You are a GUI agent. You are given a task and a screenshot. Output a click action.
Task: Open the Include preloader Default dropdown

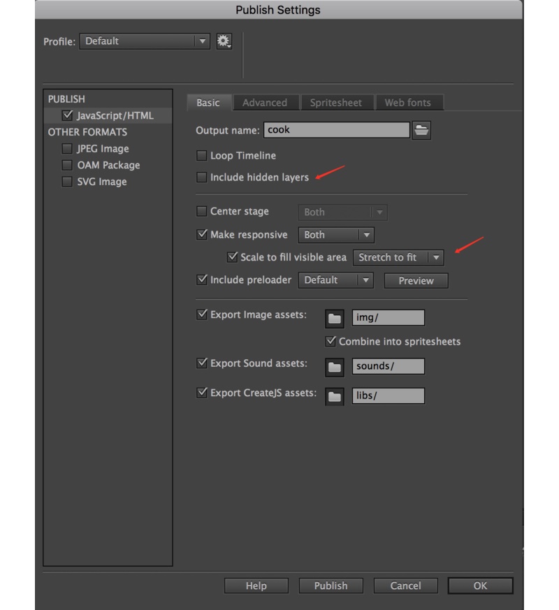pyautogui.click(x=335, y=280)
